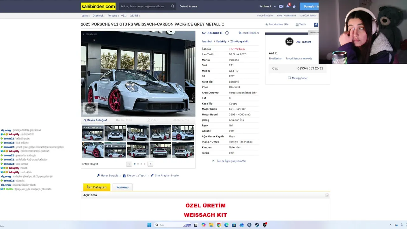Click İstanbul location link
This screenshot has width=407, height=229.
coord(207,41)
